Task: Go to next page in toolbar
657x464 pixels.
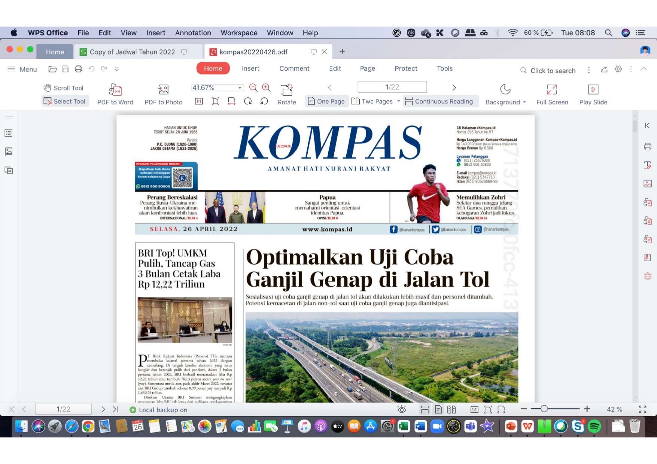Action: pos(454,88)
